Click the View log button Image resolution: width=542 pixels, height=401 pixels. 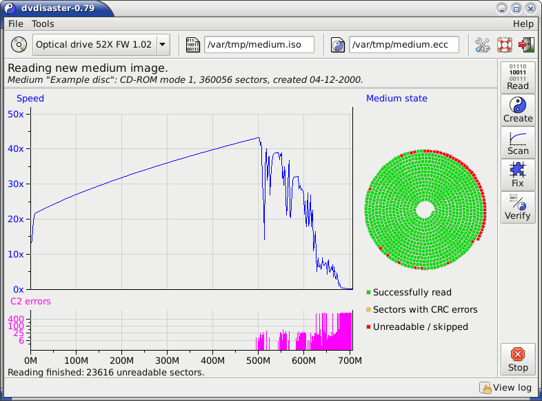[506, 388]
